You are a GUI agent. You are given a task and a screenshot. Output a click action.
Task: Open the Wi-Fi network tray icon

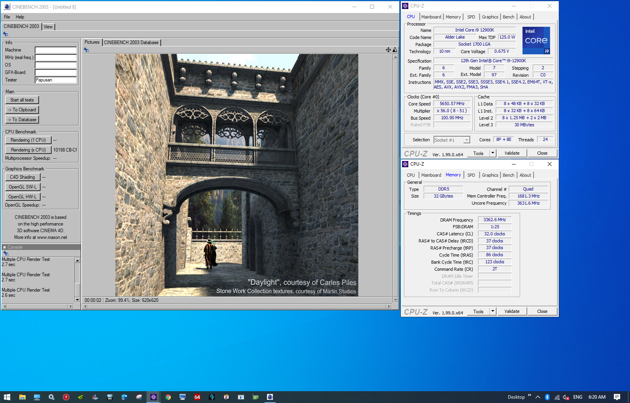point(557,397)
